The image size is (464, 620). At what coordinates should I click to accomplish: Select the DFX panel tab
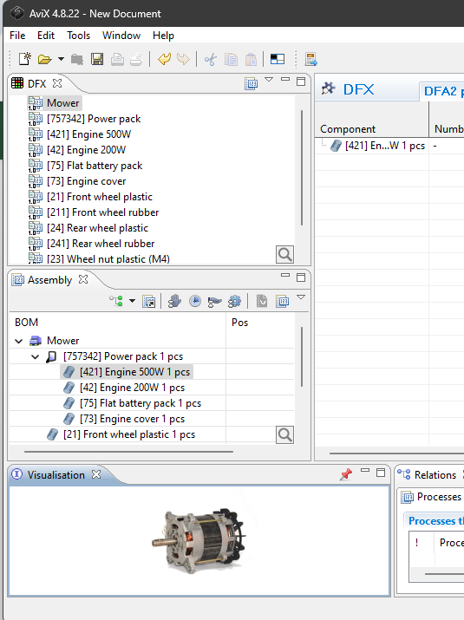coord(36,84)
